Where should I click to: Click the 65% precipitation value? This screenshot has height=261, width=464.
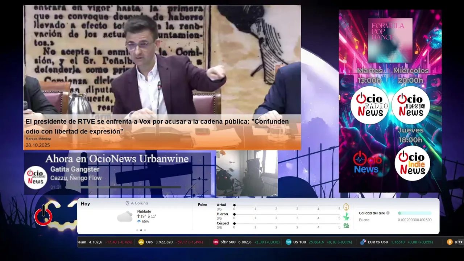pos(145,221)
